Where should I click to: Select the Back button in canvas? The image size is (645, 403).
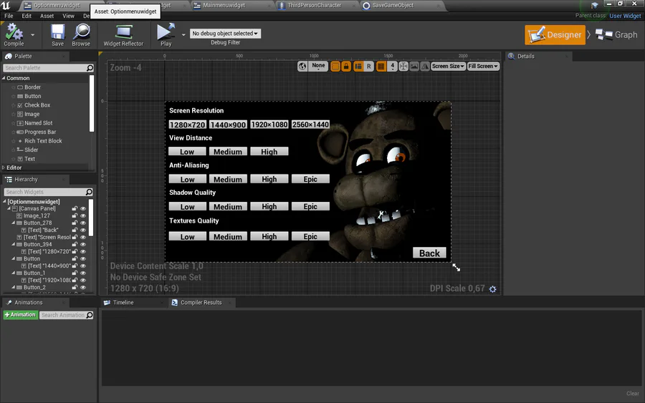point(429,253)
